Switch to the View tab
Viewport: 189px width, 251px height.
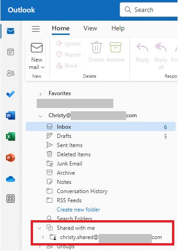(x=90, y=29)
